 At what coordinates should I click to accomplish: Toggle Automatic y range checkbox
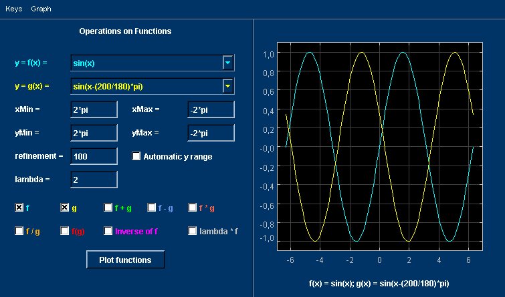(136, 156)
